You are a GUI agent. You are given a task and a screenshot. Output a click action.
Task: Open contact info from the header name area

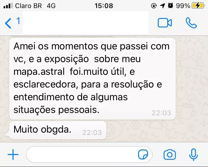pyautogui.click(x=86, y=23)
